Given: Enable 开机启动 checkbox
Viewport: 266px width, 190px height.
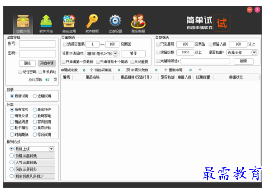Looking at the screenshot, I should pos(40,72).
